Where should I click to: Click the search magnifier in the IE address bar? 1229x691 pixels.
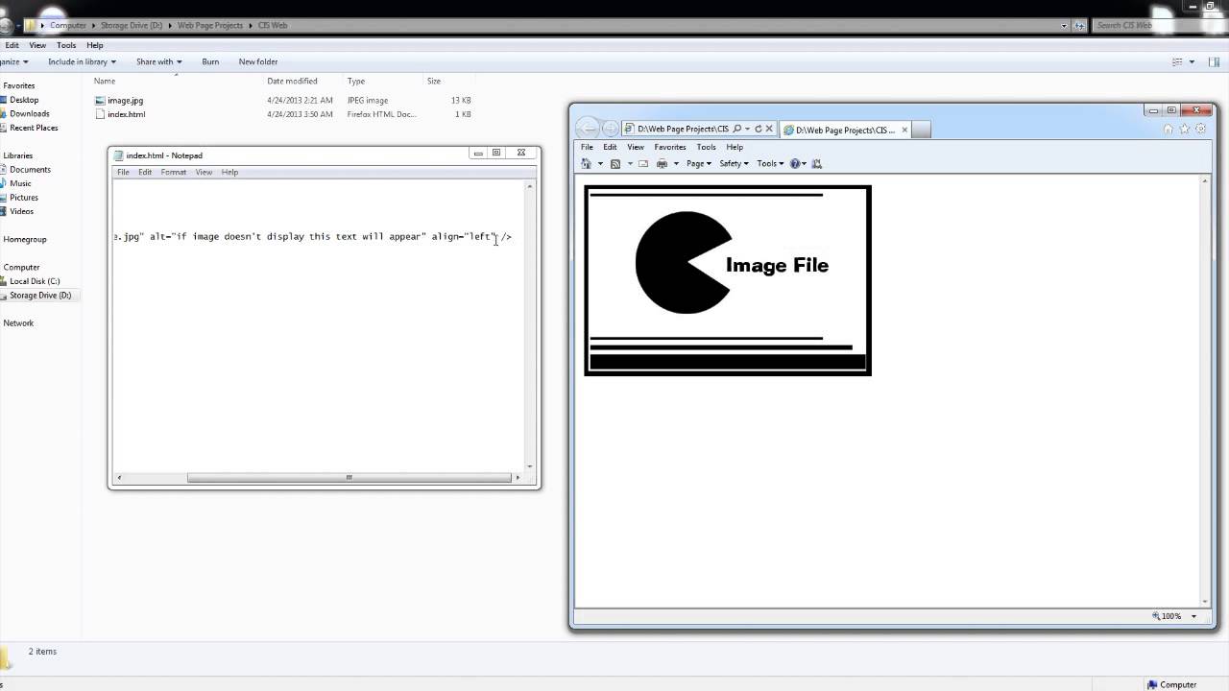(736, 129)
